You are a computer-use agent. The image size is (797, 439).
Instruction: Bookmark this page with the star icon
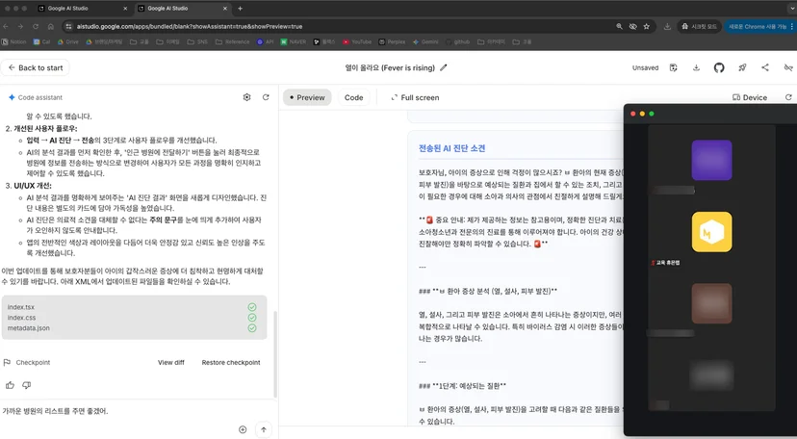647,26
